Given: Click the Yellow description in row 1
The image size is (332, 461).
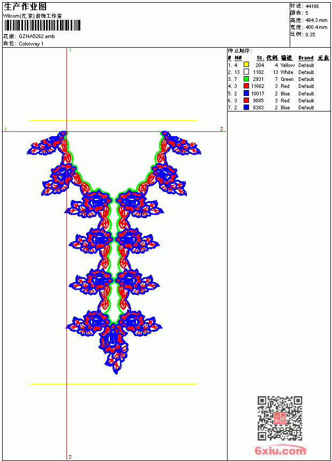Looking at the screenshot, I should pyautogui.click(x=288, y=65).
